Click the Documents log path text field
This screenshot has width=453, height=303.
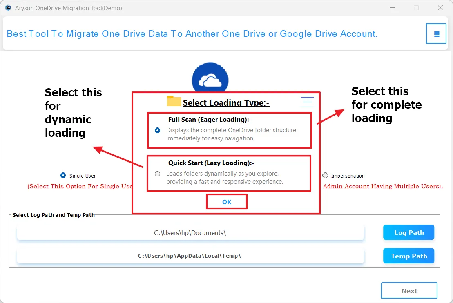tap(190, 233)
